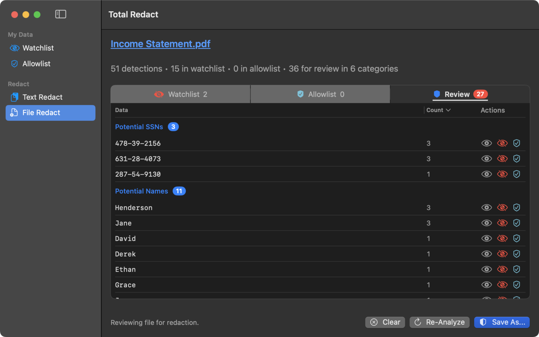Redact David via red crossed-eye icon

pyautogui.click(x=502, y=239)
